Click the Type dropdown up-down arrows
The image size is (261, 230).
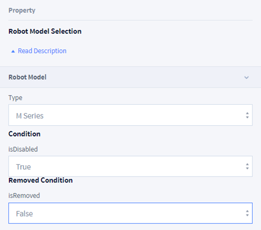click(x=247, y=115)
